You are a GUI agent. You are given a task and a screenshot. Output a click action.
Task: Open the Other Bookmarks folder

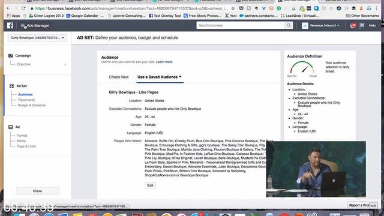tap(362, 16)
